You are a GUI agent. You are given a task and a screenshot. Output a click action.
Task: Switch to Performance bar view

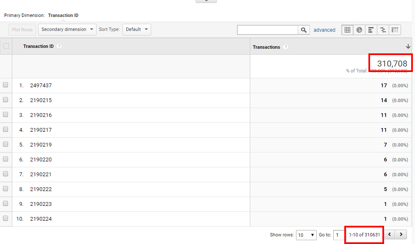371,30
